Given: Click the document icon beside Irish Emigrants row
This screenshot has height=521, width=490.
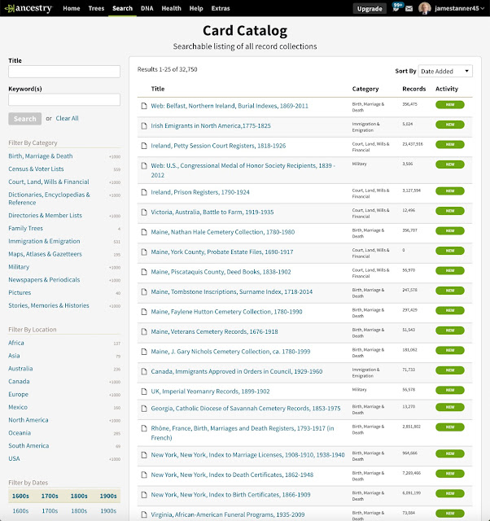Looking at the screenshot, I should (x=144, y=126).
